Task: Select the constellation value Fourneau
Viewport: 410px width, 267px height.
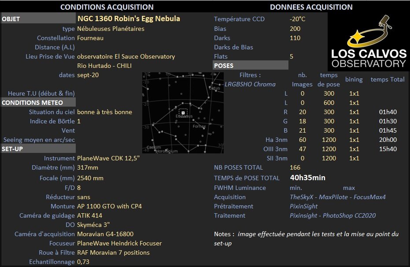Action: [x=90, y=38]
